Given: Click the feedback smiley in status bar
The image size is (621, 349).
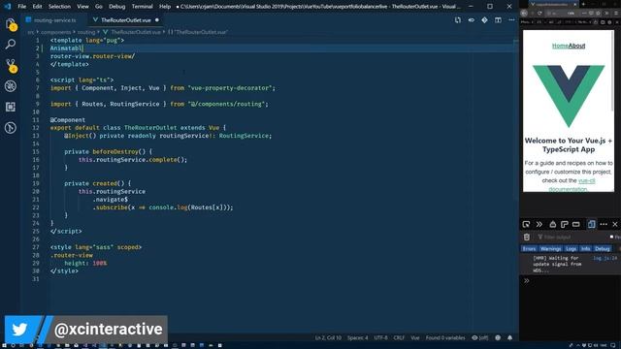Looking at the screenshot, I should [x=498, y=337].
